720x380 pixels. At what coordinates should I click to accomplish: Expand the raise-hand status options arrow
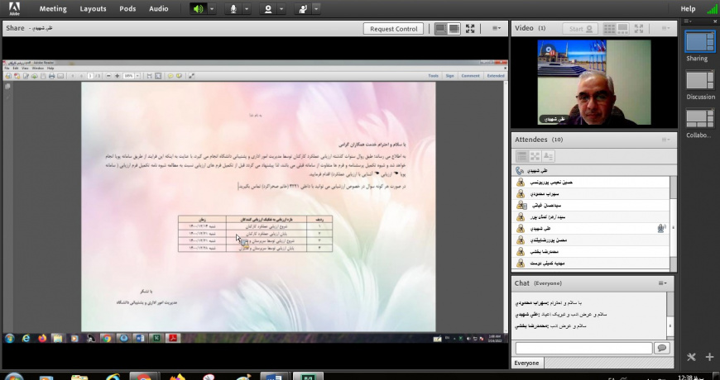pos(316,9)
